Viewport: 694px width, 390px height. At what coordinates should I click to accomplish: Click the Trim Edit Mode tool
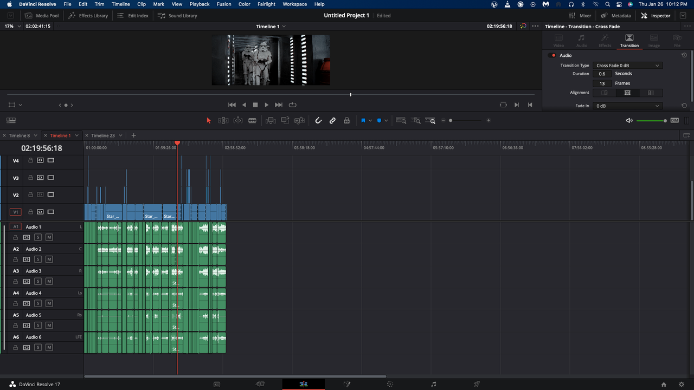(x=223, y=121)
